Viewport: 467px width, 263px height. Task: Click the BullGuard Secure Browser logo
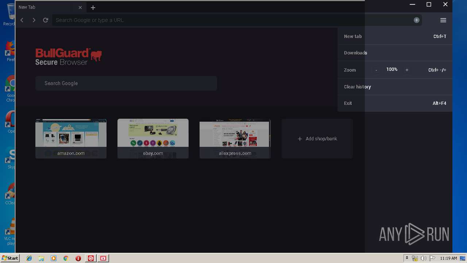pyautogui.click(x=68, y=57)
